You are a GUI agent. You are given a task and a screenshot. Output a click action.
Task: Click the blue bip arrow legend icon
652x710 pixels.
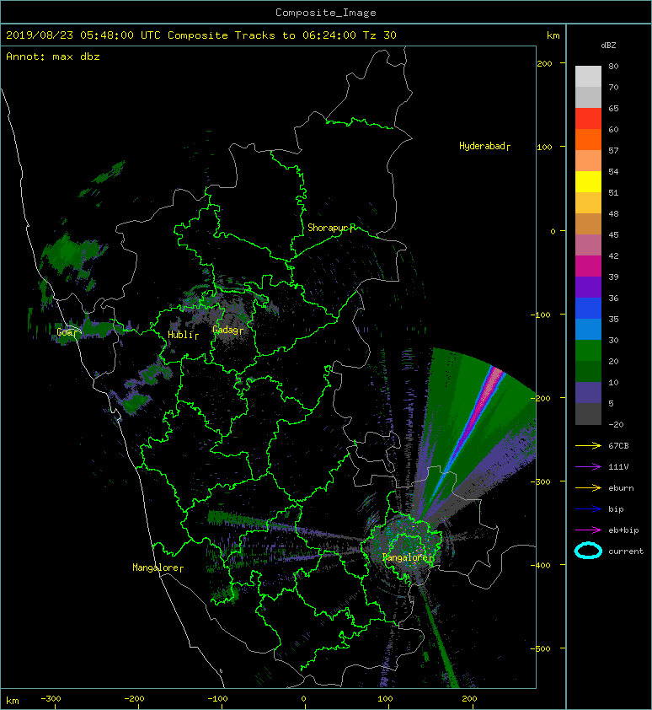point(588,509)
